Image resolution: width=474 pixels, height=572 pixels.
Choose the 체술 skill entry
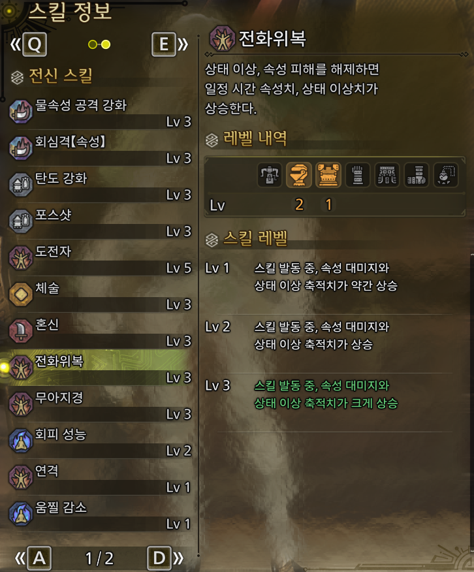click(101, 294)
